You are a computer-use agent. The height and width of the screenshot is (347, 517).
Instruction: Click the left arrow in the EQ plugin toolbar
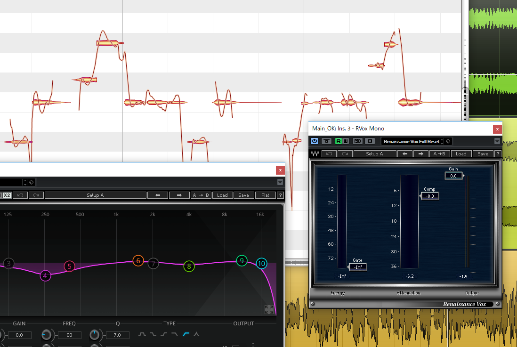click(x=158, y=195)
